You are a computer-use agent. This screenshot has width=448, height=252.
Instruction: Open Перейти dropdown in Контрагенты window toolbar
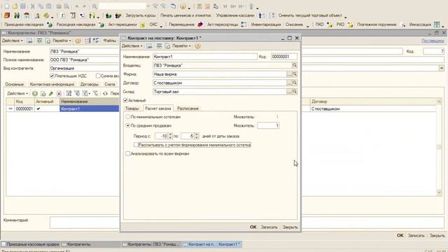62,41
